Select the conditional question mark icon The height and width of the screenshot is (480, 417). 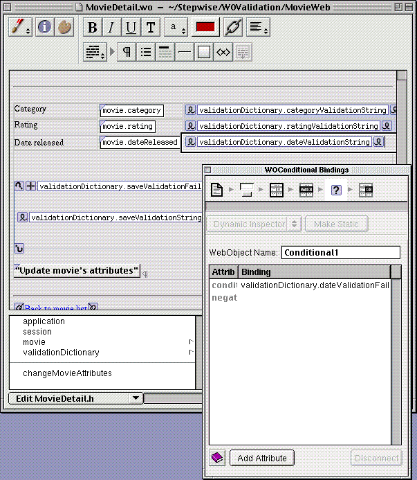336,190
